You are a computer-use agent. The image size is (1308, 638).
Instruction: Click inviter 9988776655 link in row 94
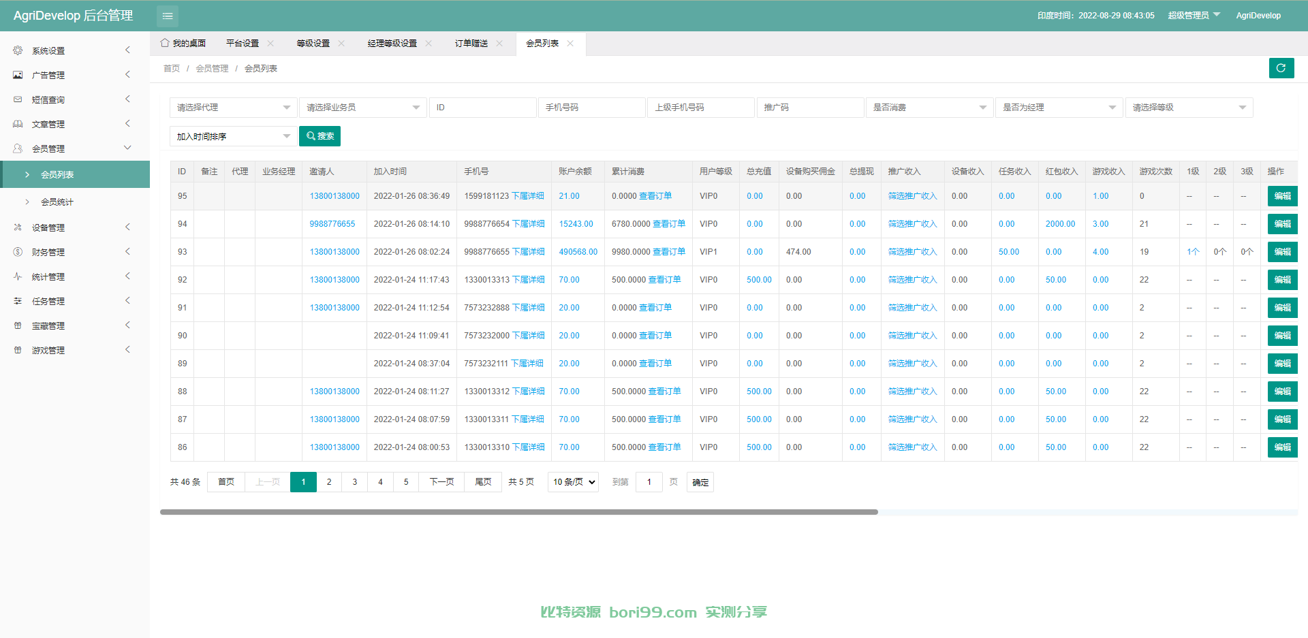pos(332,224)
